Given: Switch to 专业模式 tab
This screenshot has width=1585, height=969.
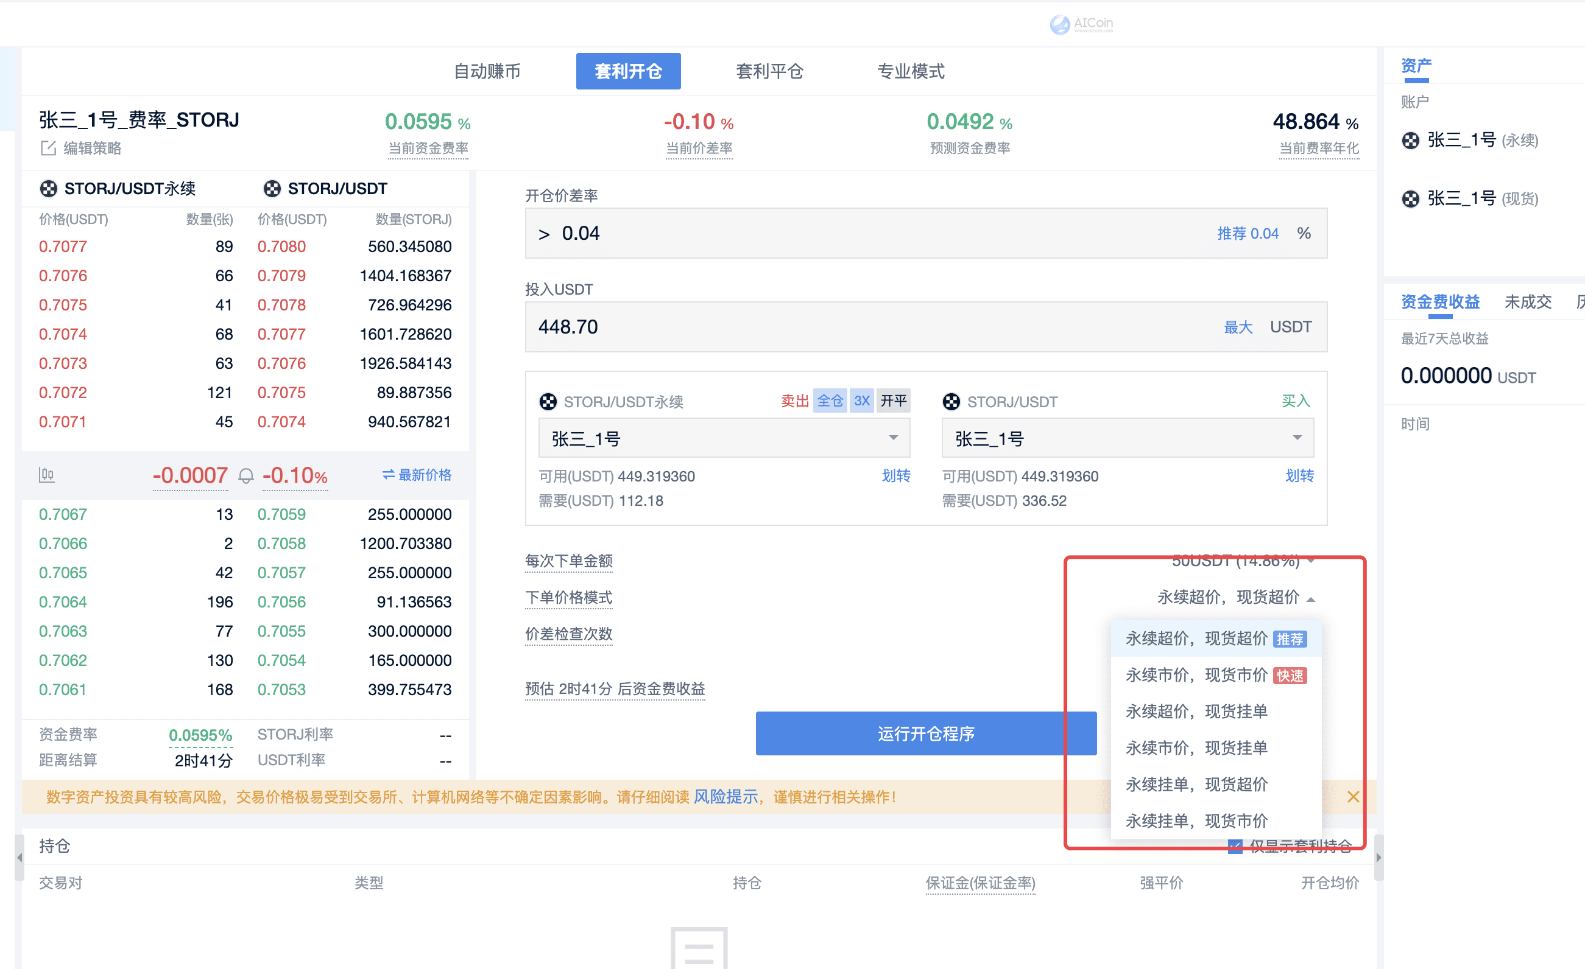Looking at the screenshot, I should pyautogui.click(x=911, y=71).
